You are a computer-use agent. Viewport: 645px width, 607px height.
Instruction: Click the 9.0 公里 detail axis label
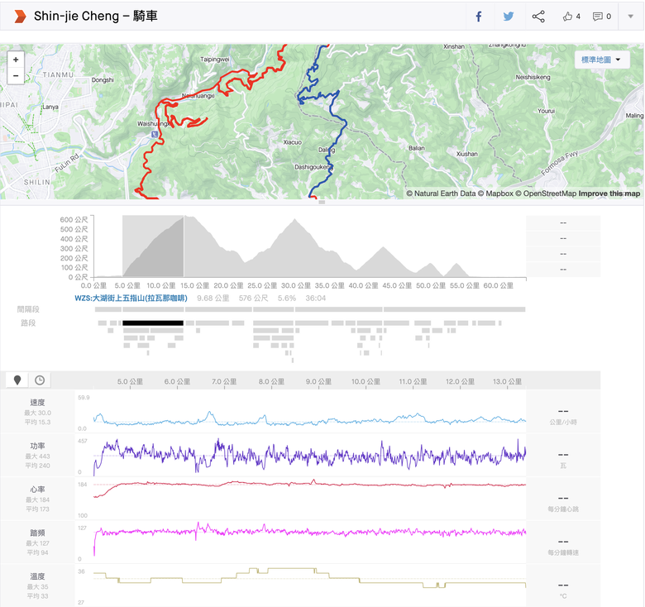[318, 381]
